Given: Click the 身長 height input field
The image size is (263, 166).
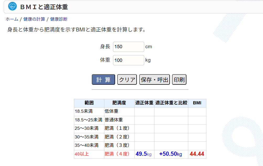Looking at the screenshot, I should (128, 47).
